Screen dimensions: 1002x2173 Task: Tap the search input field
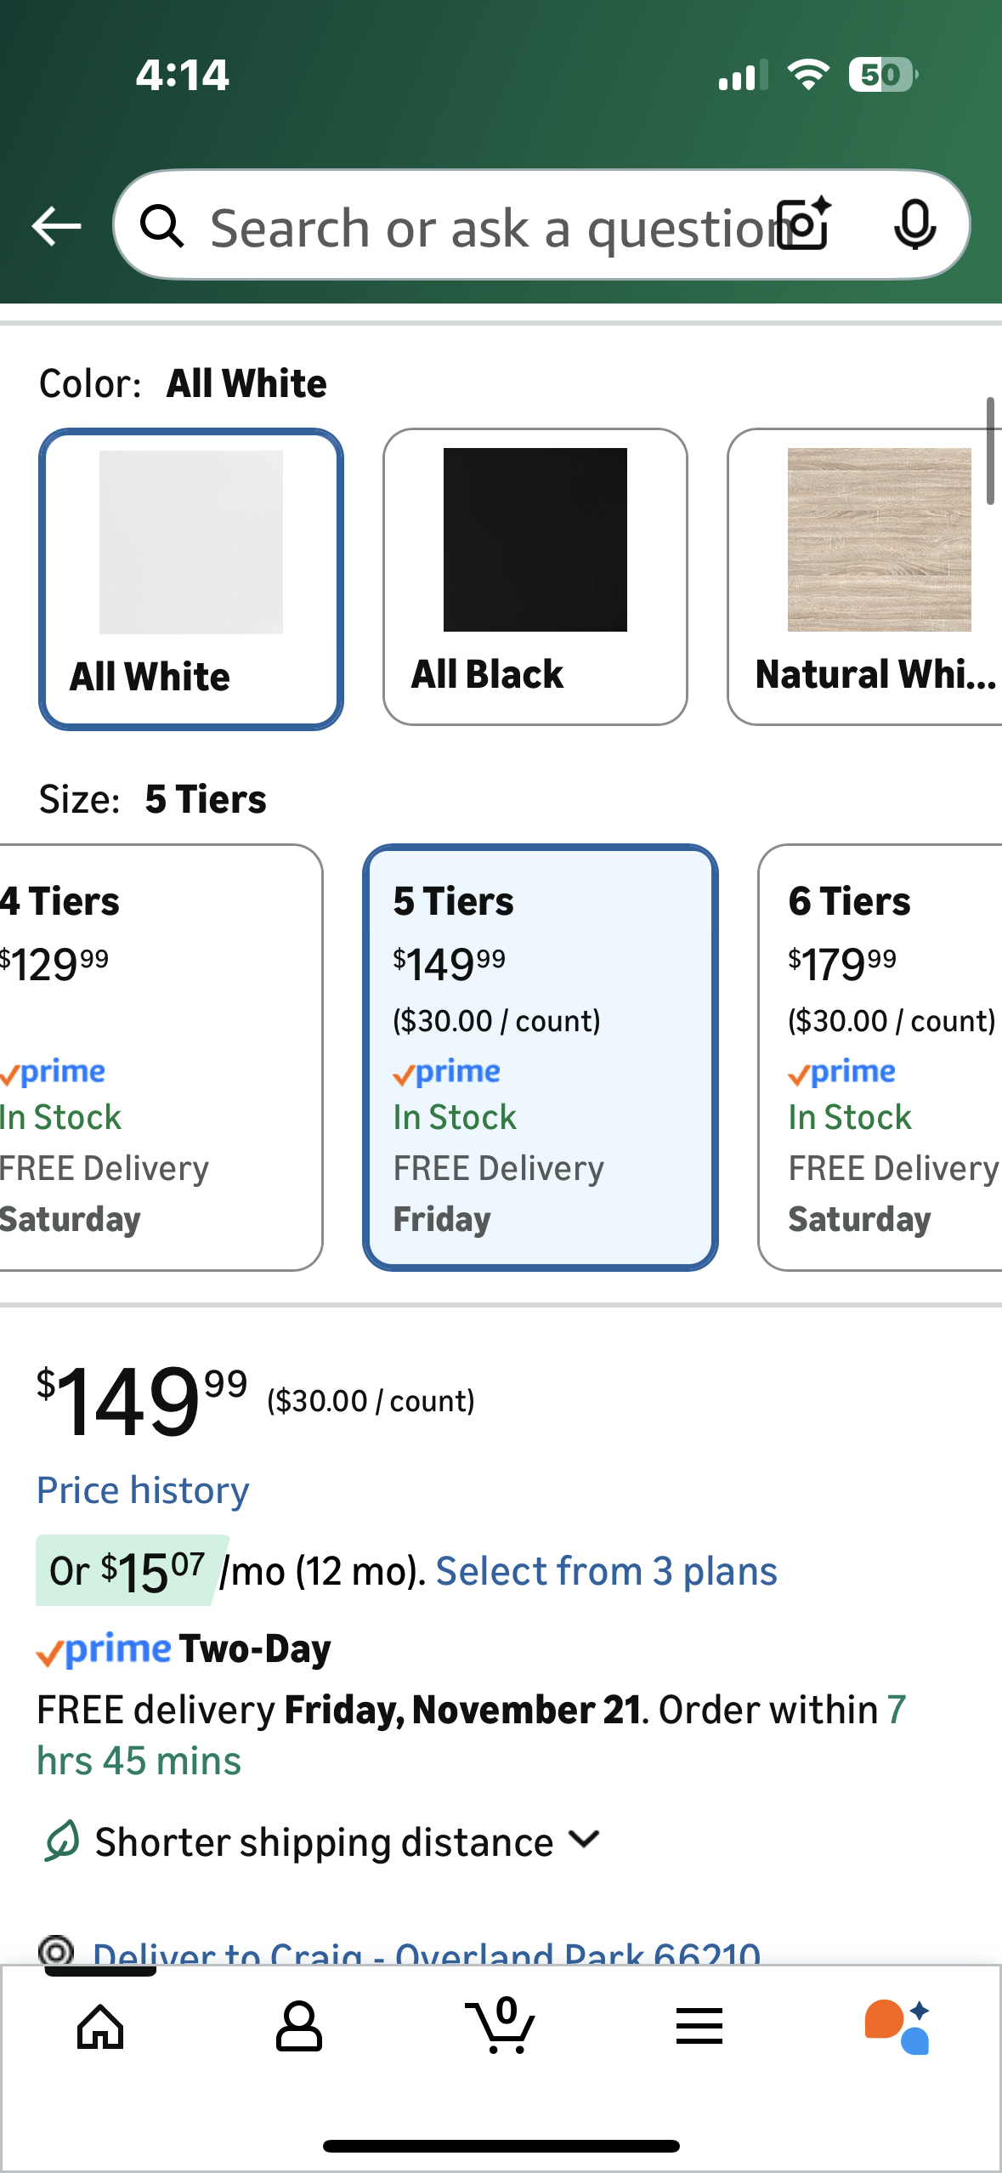(x=484, y=227)
